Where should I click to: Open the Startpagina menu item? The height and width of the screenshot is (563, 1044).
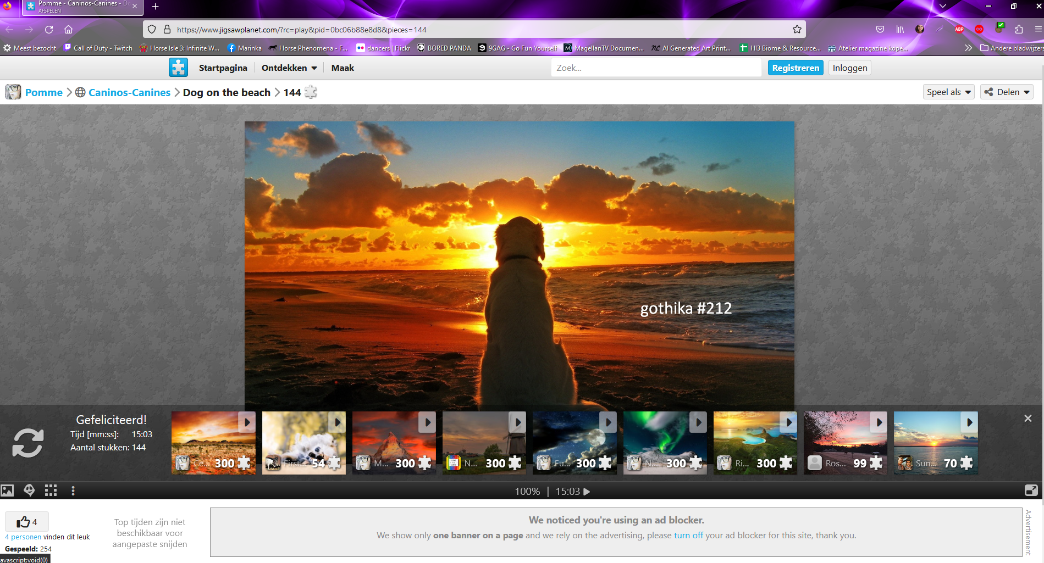223,68
